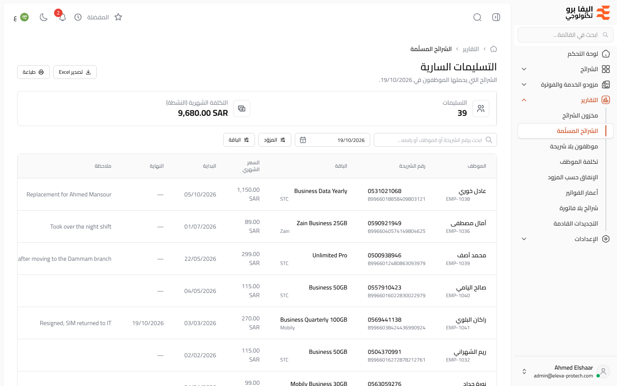Open the المزوّد filter dropdown
Image resolution: width=617 pixels, height=386 pixels.
point(275,140)
